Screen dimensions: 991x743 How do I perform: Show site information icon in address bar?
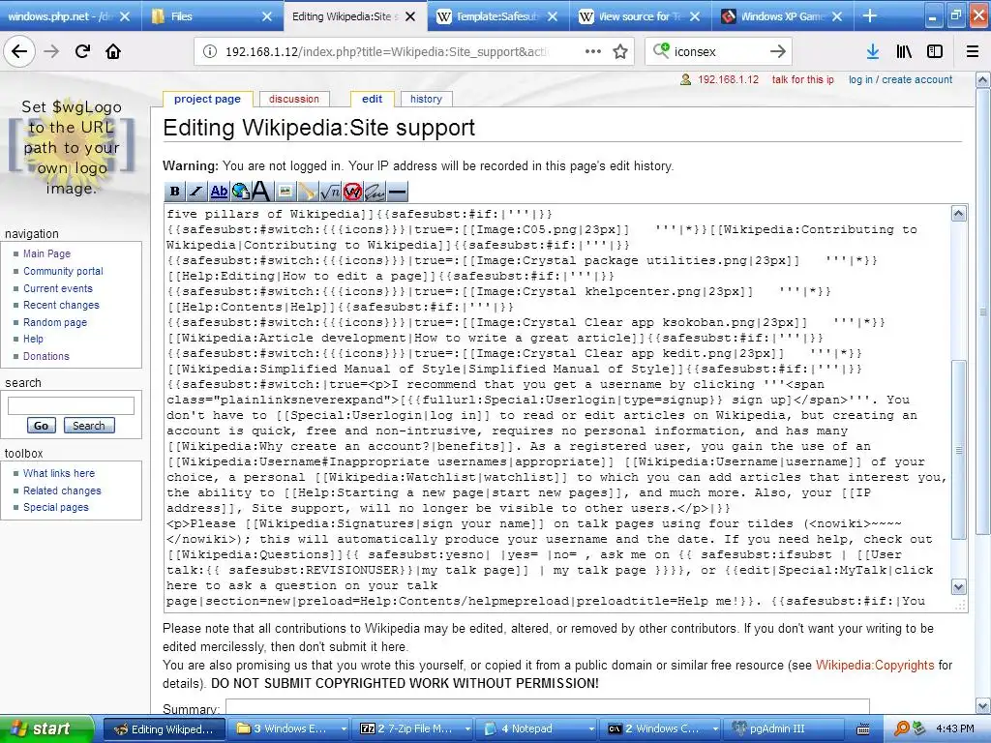coord(210,52)
